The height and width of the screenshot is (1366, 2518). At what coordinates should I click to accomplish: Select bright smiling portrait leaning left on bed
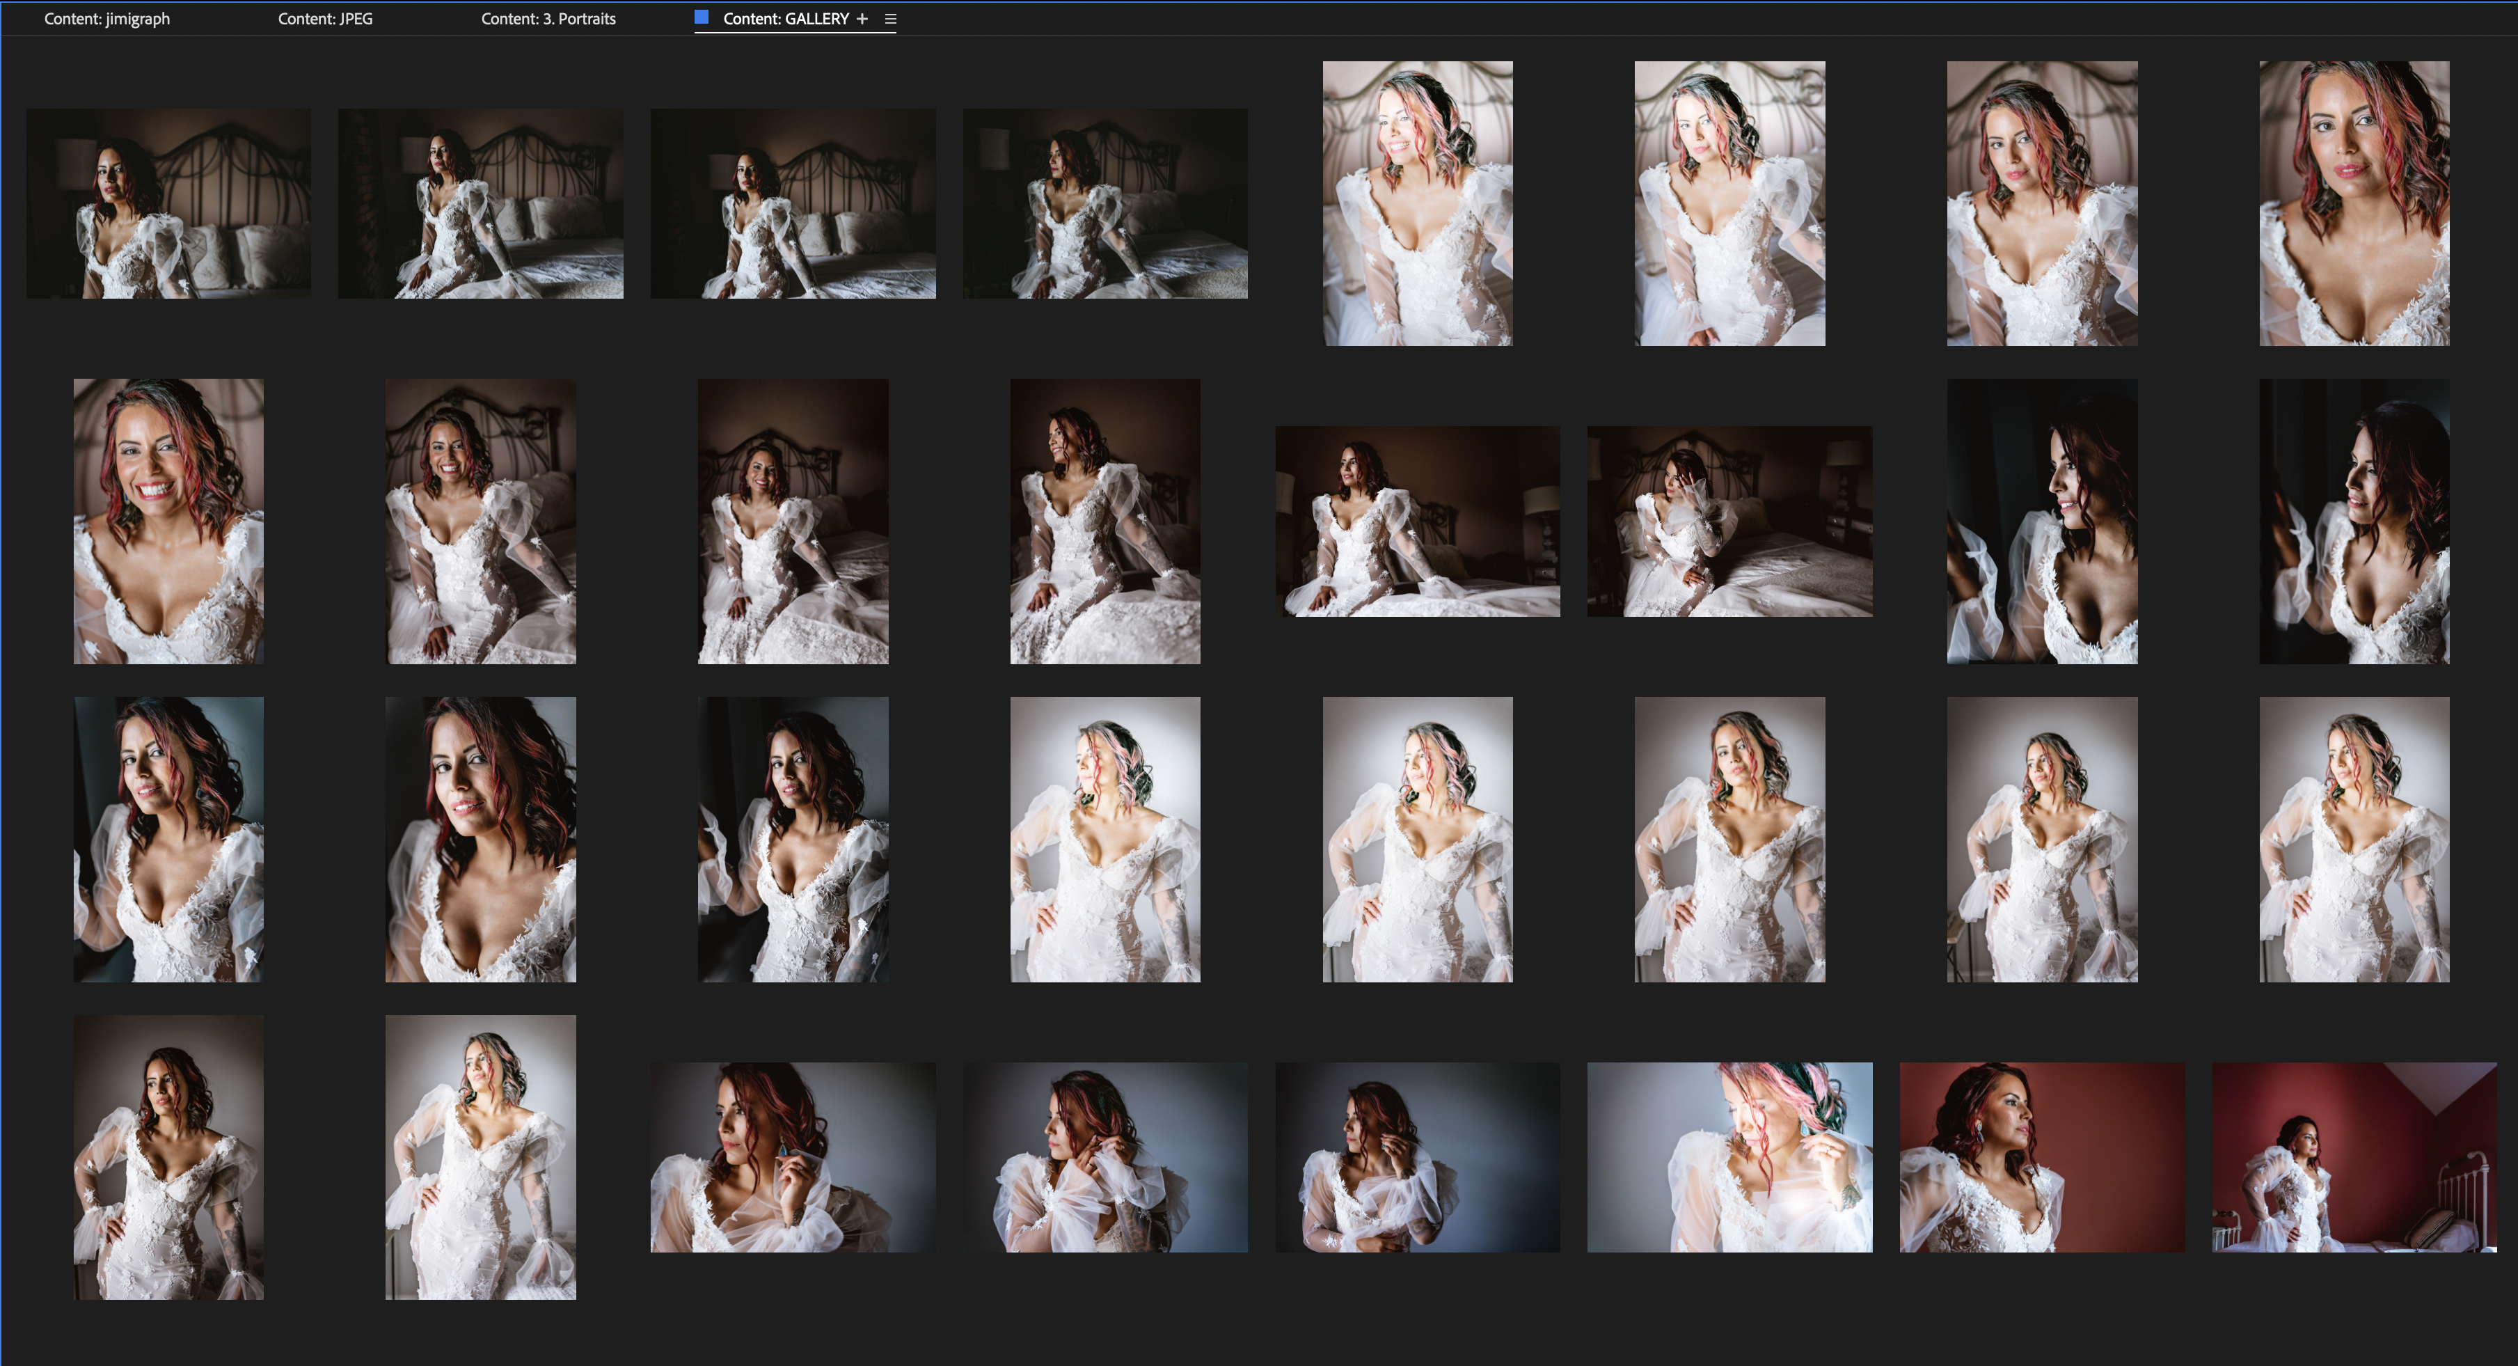(x=1418, y=203)
